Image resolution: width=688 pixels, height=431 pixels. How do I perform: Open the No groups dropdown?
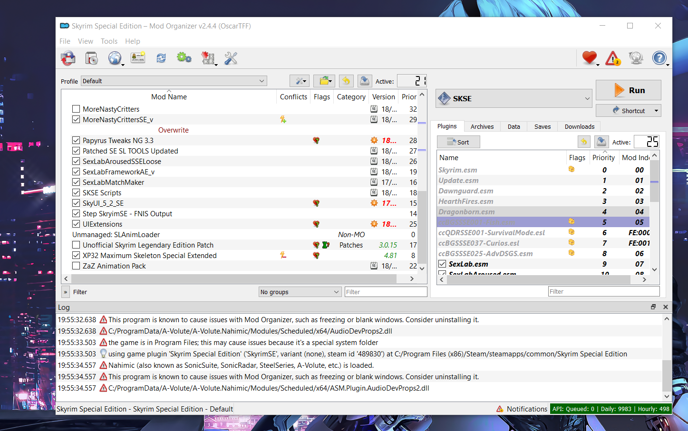(x=300, y=292)
